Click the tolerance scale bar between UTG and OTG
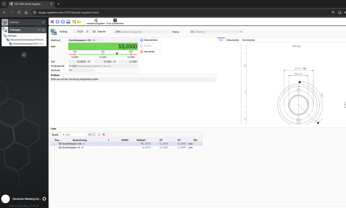346x208 pixels. pyautogui.click(x=103, y=54)
